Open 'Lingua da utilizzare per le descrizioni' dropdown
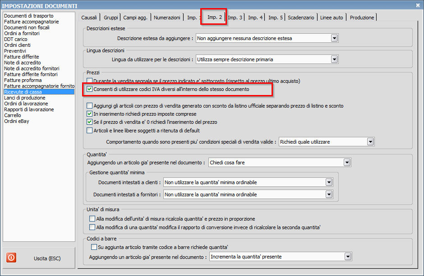 pyautogui.click(x=335, y=59)
